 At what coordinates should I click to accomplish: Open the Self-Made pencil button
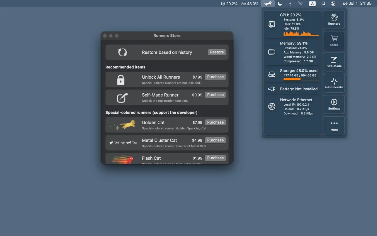tap(334, 62)
